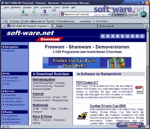
Task: Click the Neu laden reload icon
Action: tap(44, 11)
